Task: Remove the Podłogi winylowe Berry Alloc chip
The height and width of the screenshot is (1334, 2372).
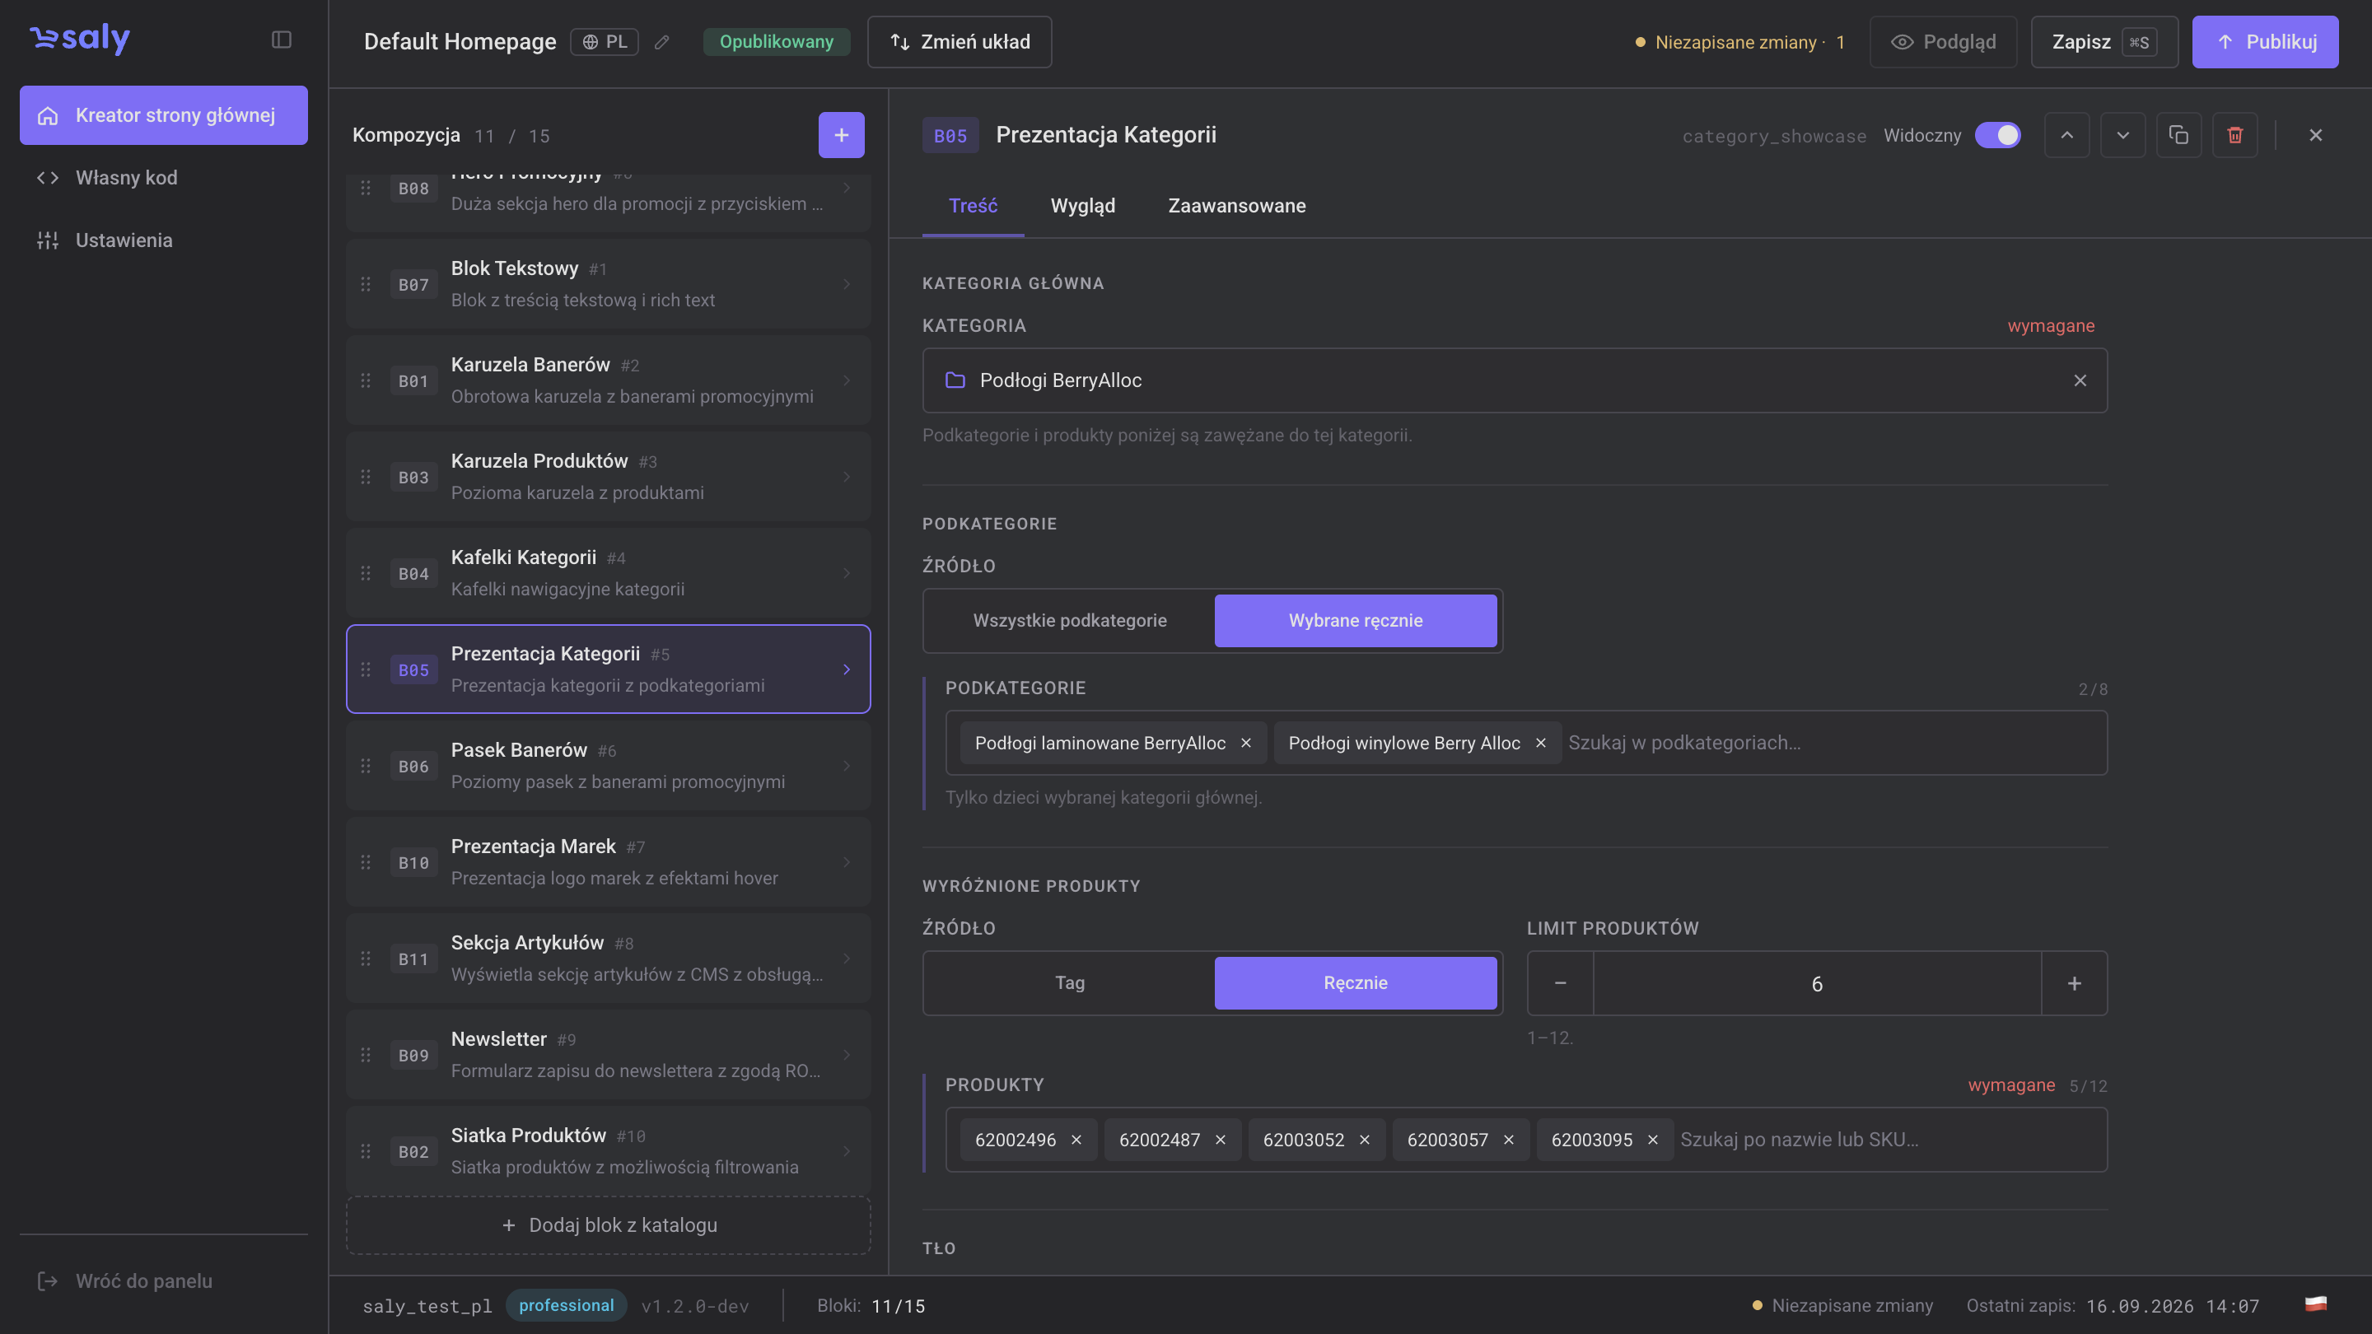Action: click(x=1540, y=743)
